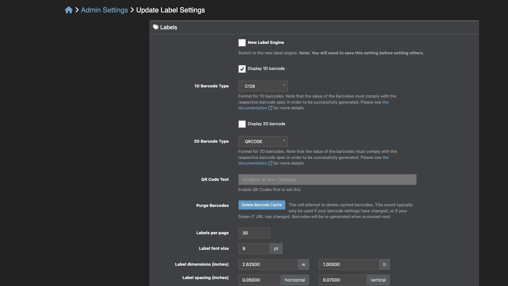Screen dimensions: 508x286
Task: Click the 'vertical' spacing addon label
Action: [x=378, y=280]
